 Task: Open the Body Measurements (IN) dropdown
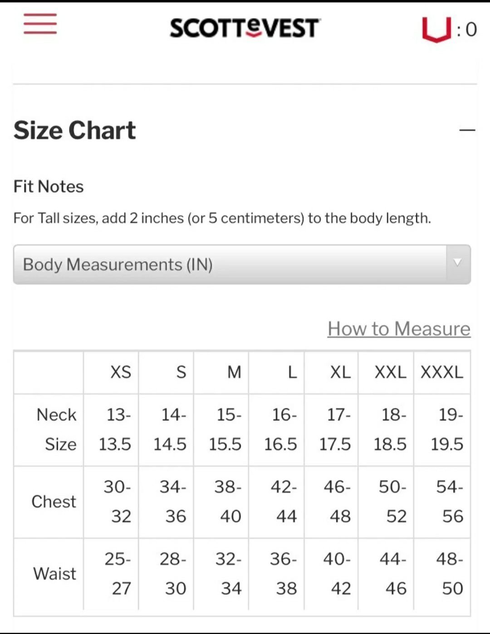(x=242, y=265)
